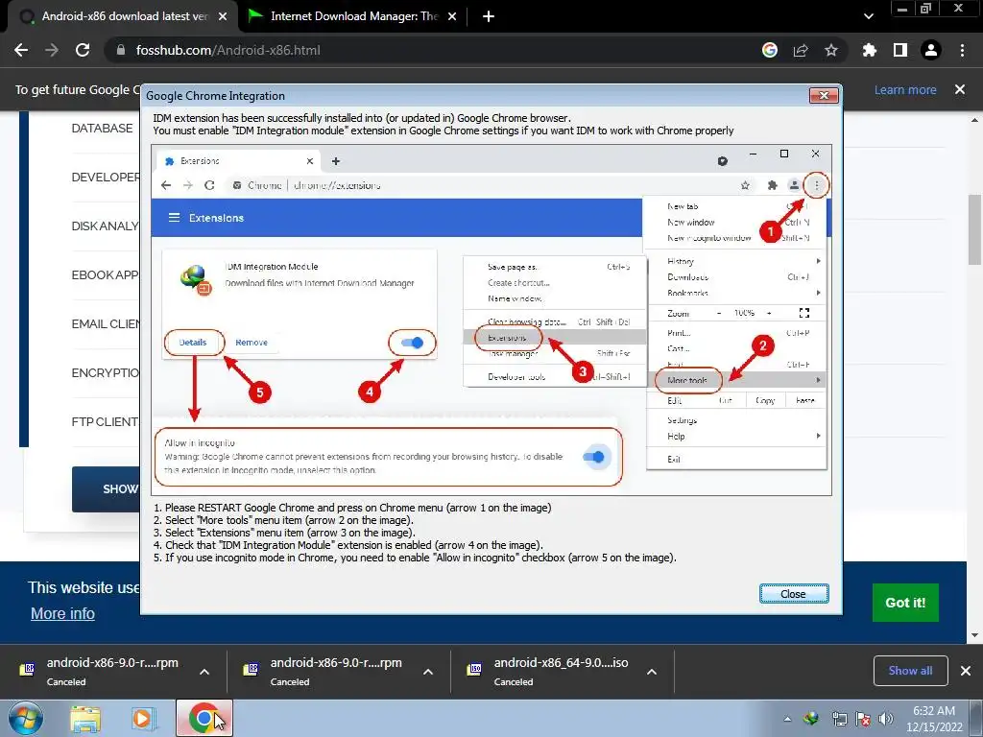Viewport: 983px width, 737px height.
Task: Open the Extensions puzzle icon
Action: pos(870,50)
